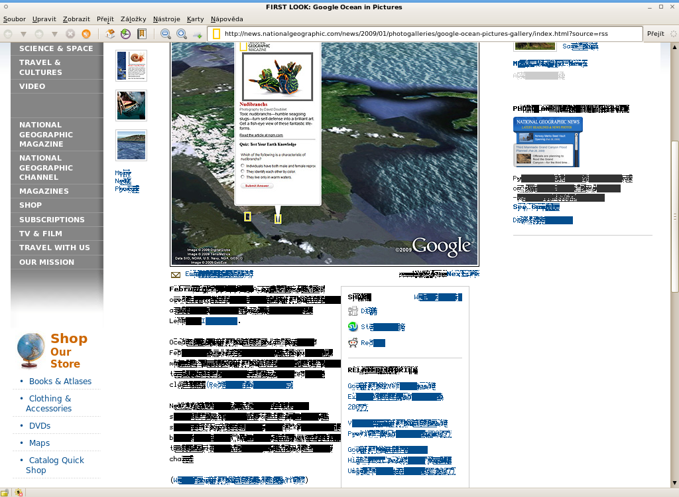The height and width of the screenshot is (497, 679).
Task: Open the Clothing & Accessories store link
Action: click(x=48, y=403)
